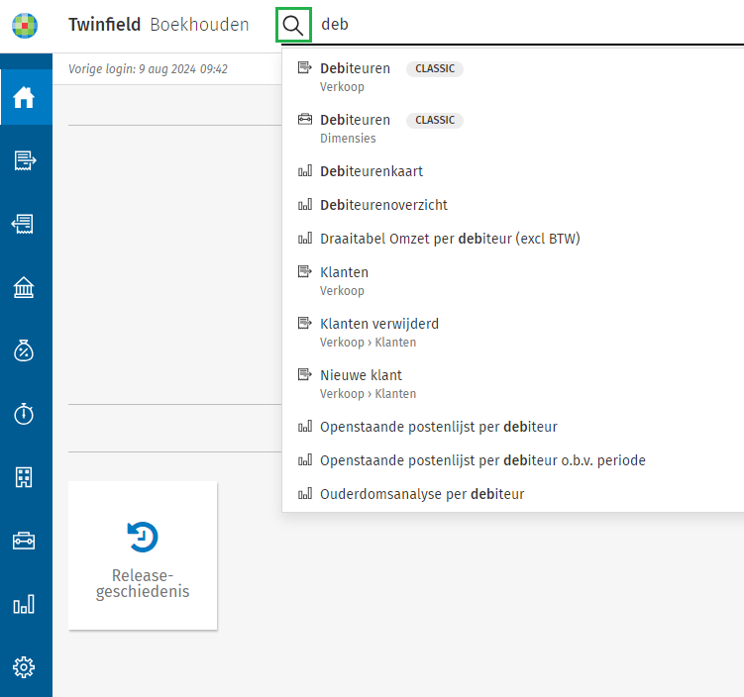Open the bar chart reports sidebar icon
Image resolution: width=744 pixels, height=697 pixels.
pos(25,604)
